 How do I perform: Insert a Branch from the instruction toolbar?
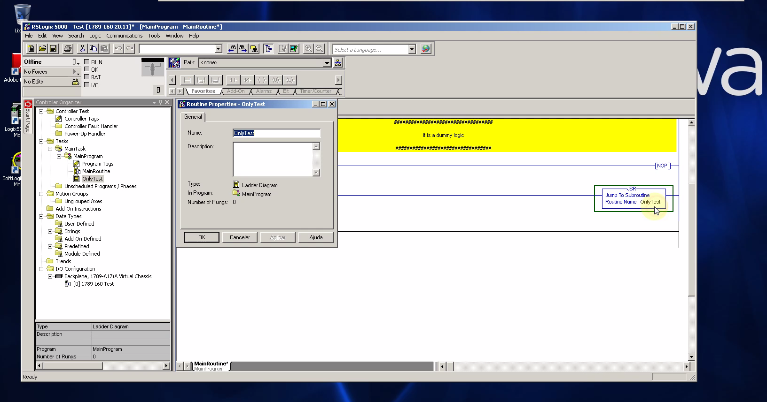pos(201,80)
